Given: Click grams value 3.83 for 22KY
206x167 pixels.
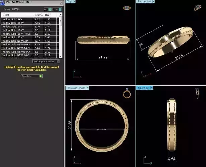Looking at the screenshot, I should pos(37,37).
